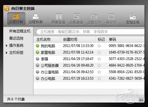
Task: Launch the 命令行 terminal tool
Action: [111, 19]
